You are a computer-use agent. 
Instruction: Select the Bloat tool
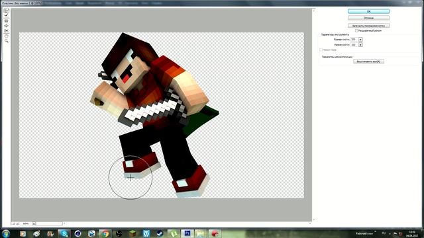[x=6, y=26]
